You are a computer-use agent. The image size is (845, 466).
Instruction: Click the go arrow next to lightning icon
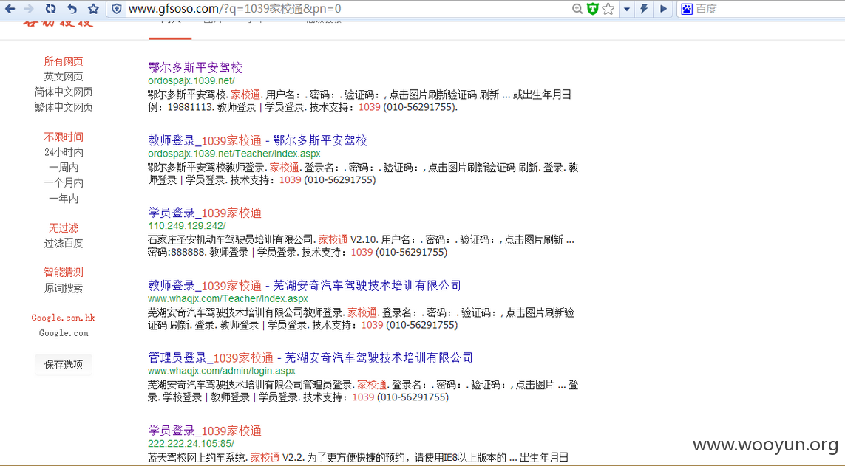pyautogui.click(x=663, y=9)
